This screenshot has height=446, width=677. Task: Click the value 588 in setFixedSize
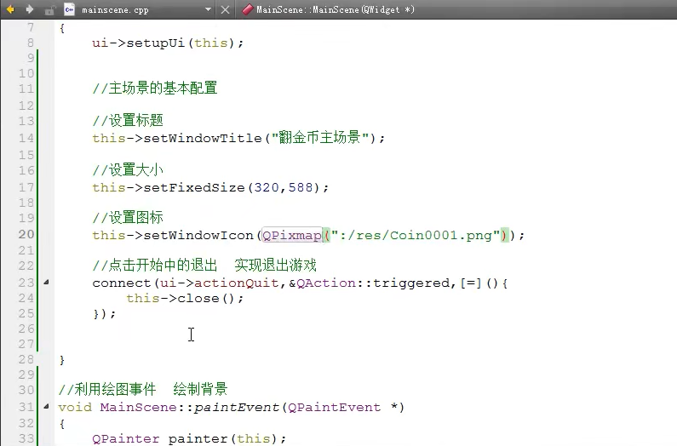pos(301,187)
